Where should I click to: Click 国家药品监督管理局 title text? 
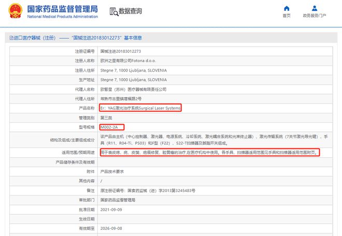point(62,9)
